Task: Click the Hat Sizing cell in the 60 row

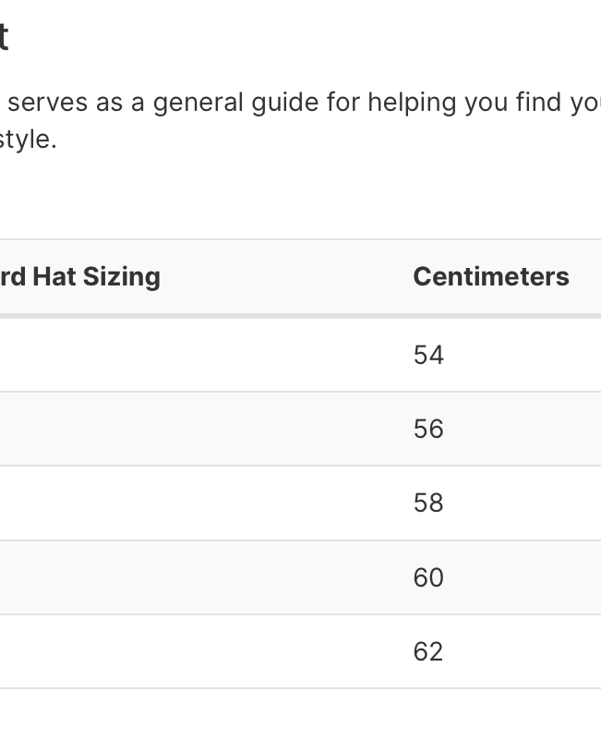Action: [x=185, y=577]
